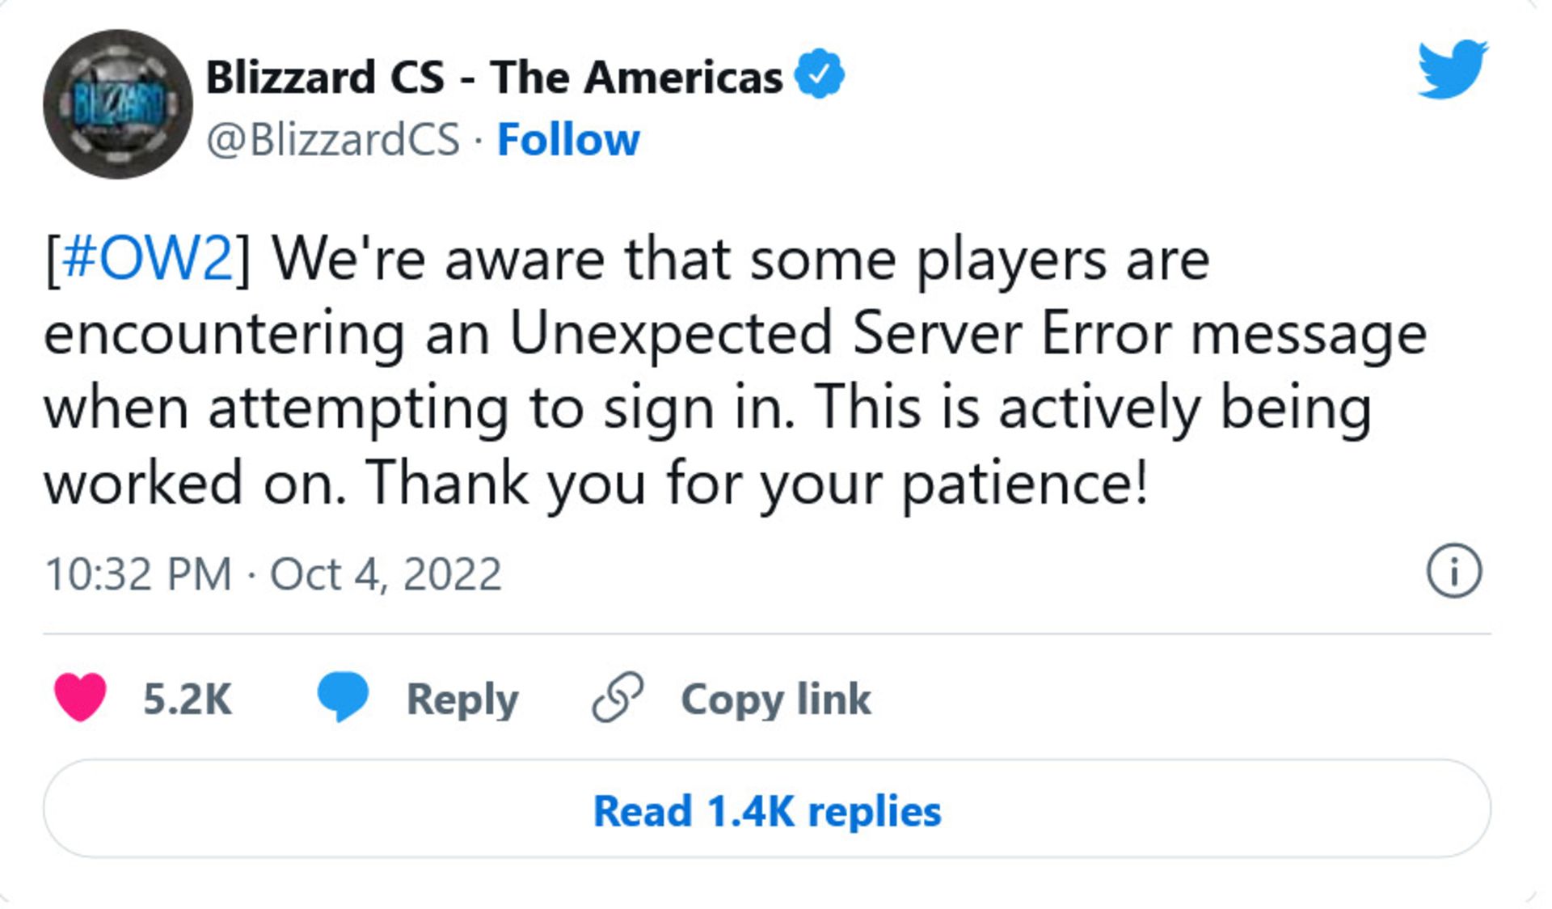Click the words 'Unexpected Server Error'
Viewport: 1552px width, 909px height.
(840, 333)
